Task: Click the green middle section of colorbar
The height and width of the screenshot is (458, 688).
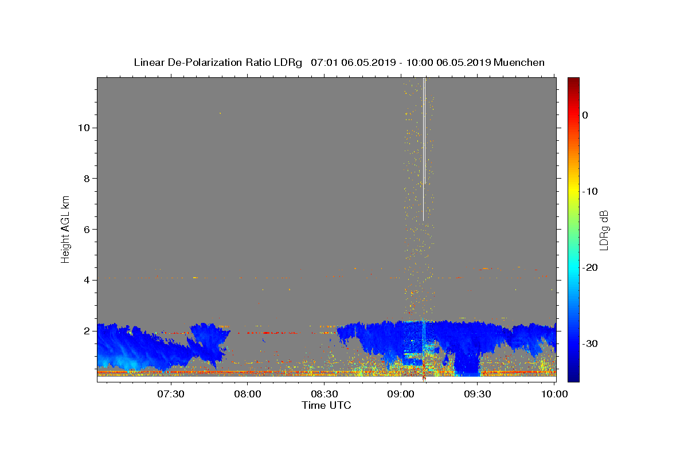Action: point(573,229)
